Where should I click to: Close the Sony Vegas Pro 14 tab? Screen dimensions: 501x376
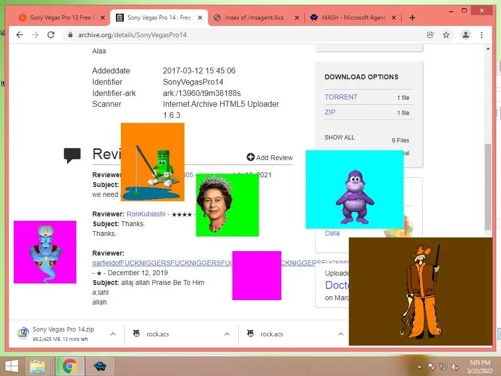tap(200, 18)
